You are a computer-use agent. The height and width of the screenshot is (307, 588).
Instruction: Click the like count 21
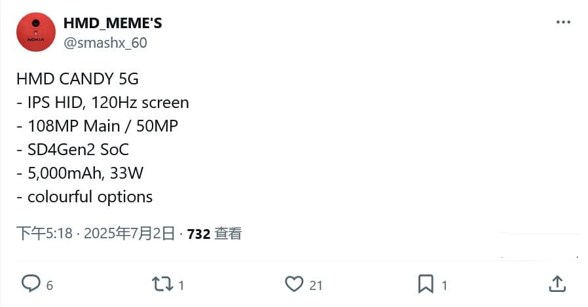tap(316, 285)
